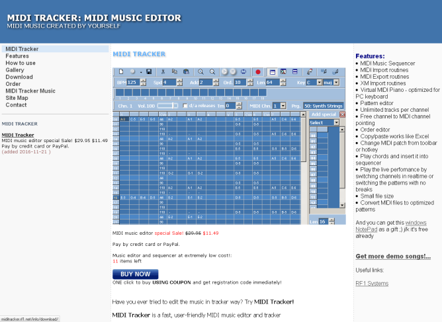Viewport: 442px width, 322px height.
Task: Click the Copy icon in tracker toolbar
Action: point(175,72)
